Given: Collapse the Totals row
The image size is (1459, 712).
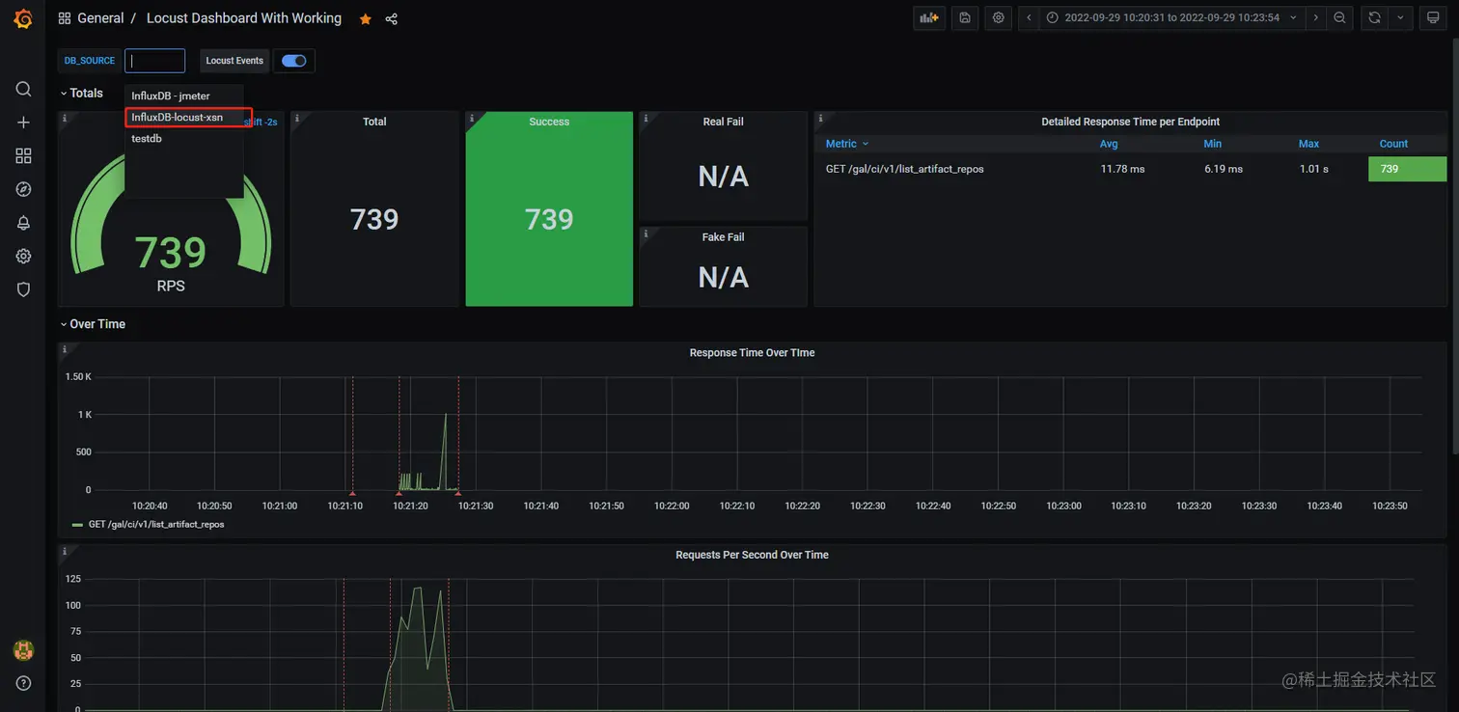Looking at the screenshot, I should click(81, 93).
